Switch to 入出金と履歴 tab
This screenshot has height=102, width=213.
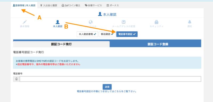click(49, 5)
